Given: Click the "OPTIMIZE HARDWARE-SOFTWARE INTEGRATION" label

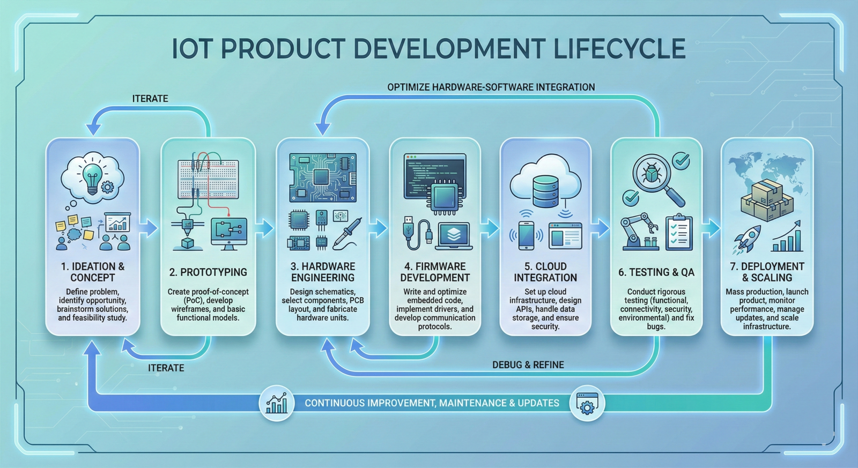Looking at the screenshot, I should (x=491, y=87).
